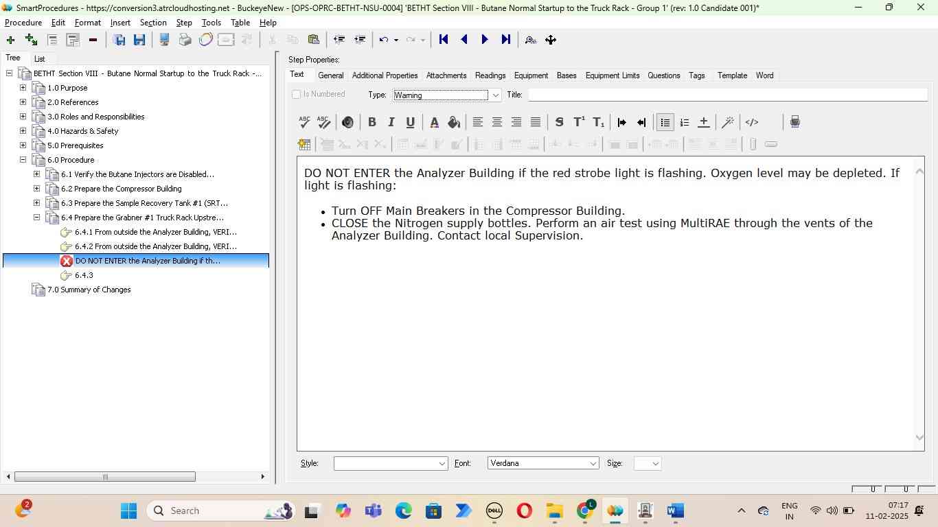
Task: Click the print icon in editor toolbar
Action: click(795, 122)
